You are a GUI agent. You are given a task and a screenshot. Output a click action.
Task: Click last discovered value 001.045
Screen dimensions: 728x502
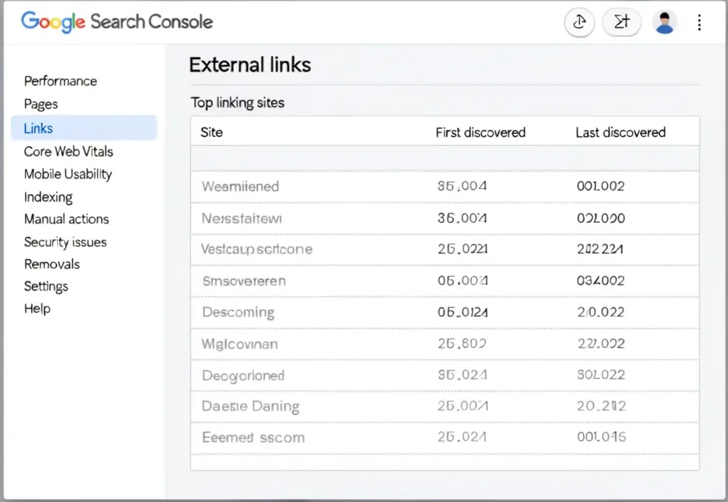(601, 437)
